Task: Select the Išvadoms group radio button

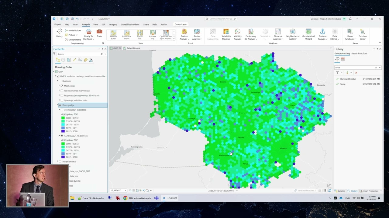Action: click(x=60, y=81)
